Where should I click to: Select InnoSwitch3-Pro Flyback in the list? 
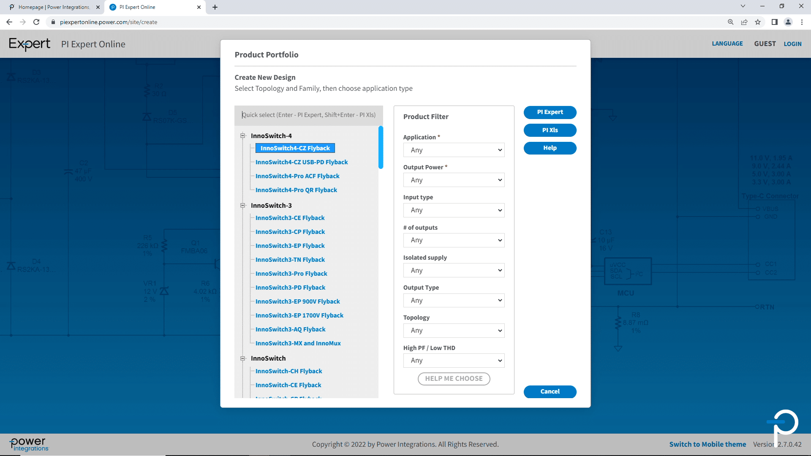291,274
